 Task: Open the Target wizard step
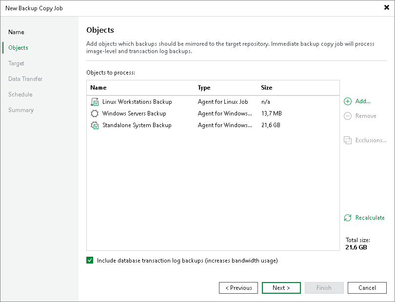(x=16, y=63)
